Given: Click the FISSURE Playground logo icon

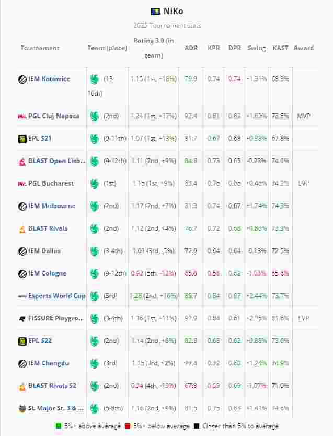Looking at the screenshot, I should click(x=22, y=318).
